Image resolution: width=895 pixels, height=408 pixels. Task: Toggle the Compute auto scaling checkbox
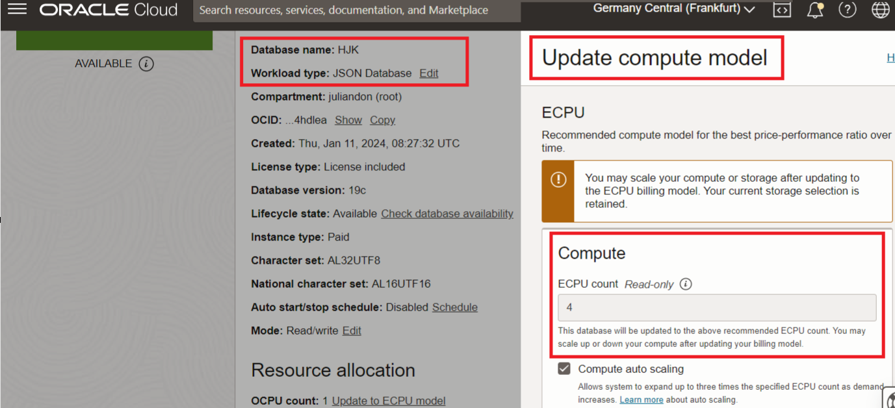[x=564, y=369]
